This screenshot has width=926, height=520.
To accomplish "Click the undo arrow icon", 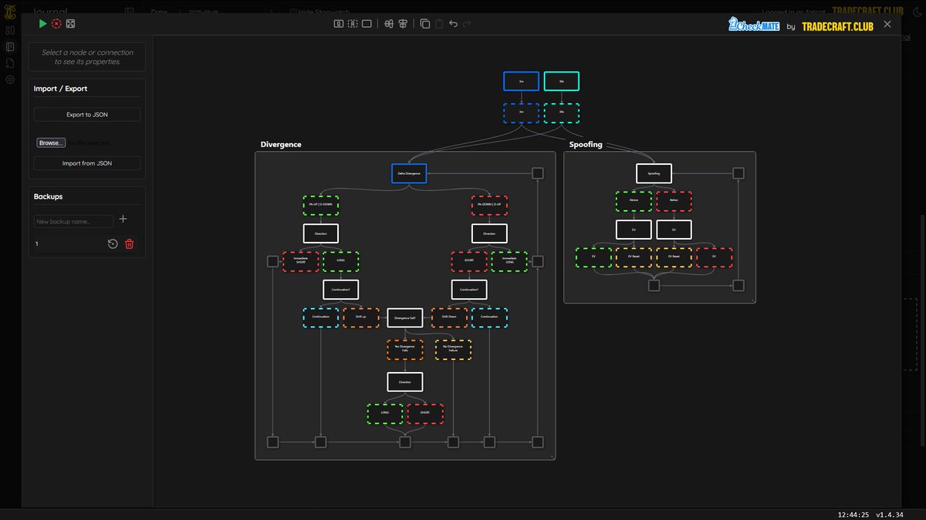I will pos(453,24).
